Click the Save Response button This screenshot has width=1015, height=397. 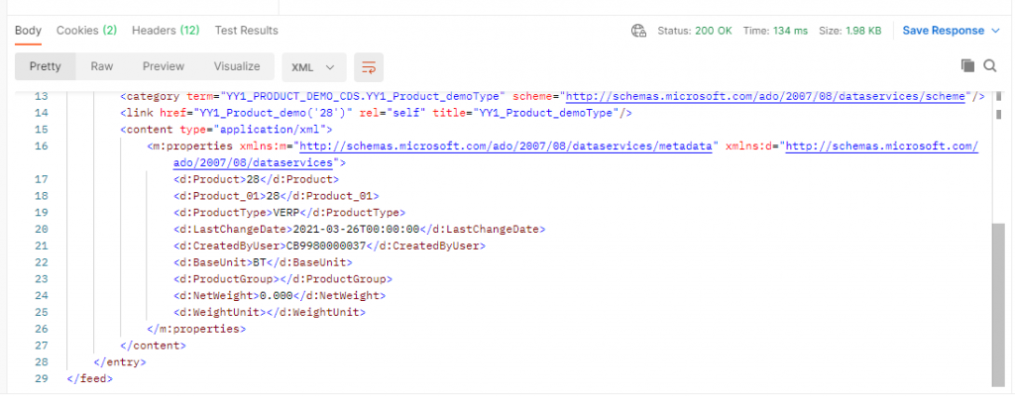click(x=944, y=31)
